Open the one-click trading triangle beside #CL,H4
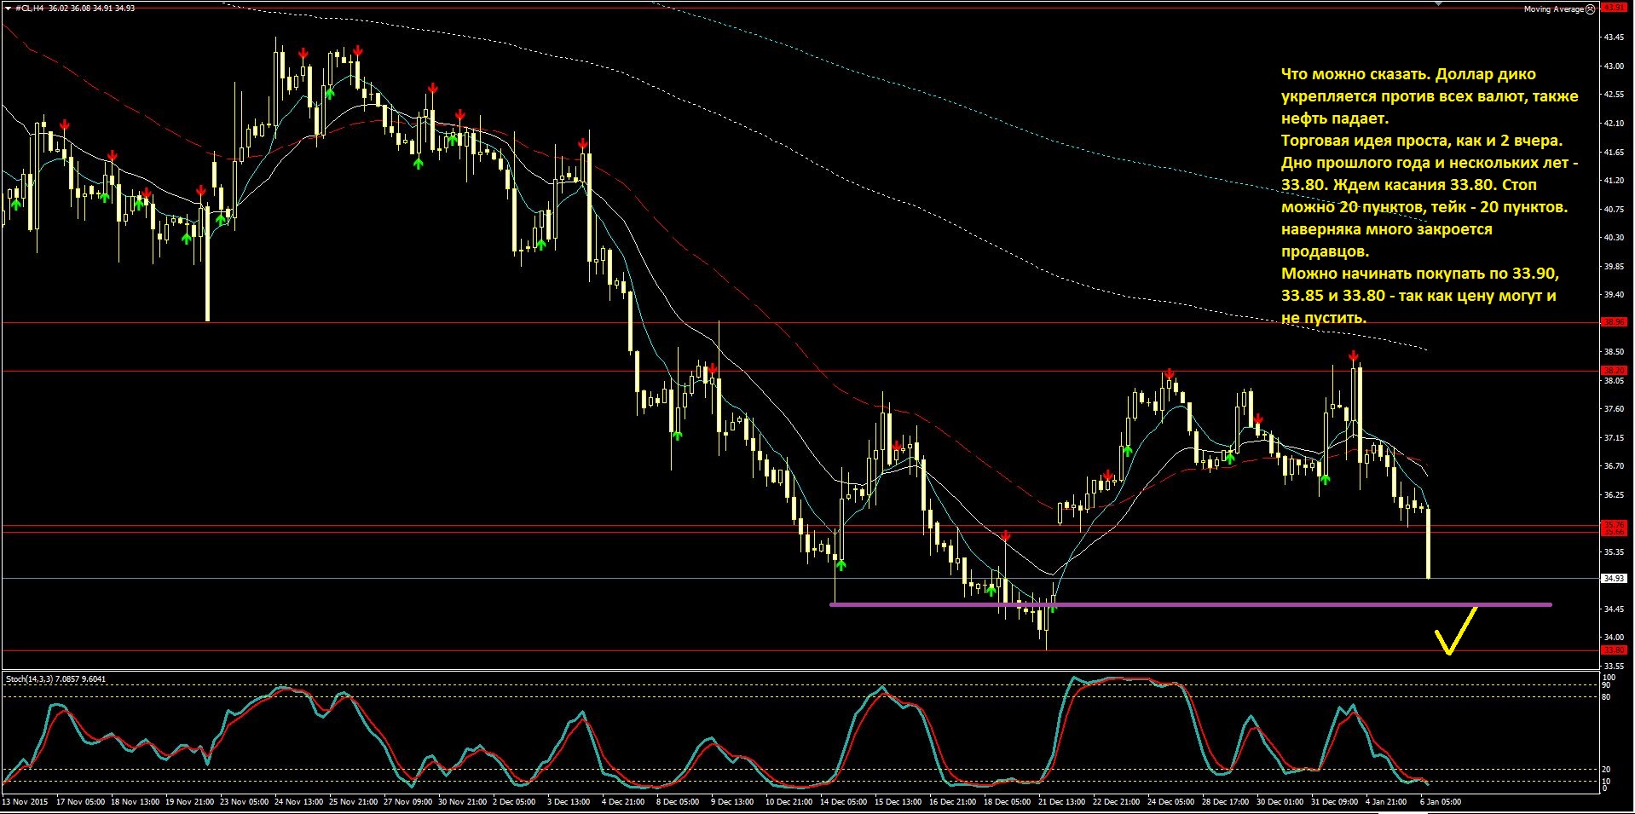This screenshot has width=1635, height=814. (9, 8)
